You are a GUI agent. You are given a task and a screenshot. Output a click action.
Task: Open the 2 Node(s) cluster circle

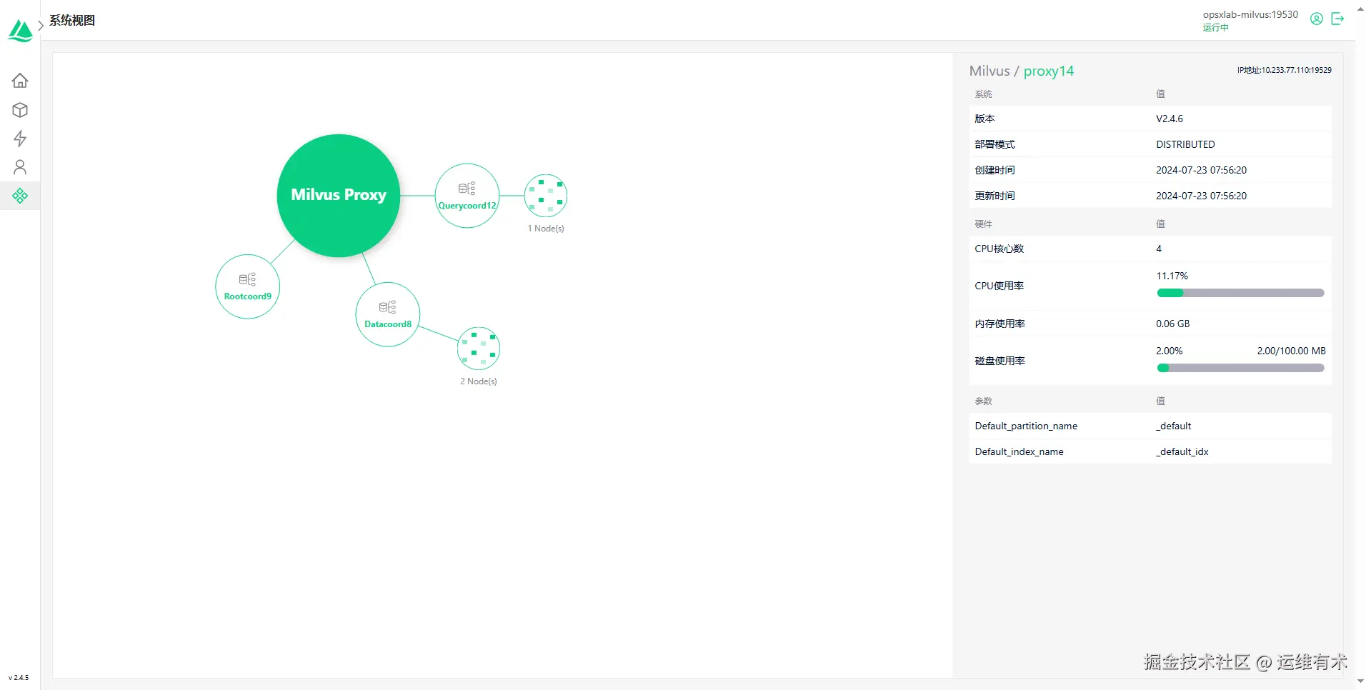[479, 349]
